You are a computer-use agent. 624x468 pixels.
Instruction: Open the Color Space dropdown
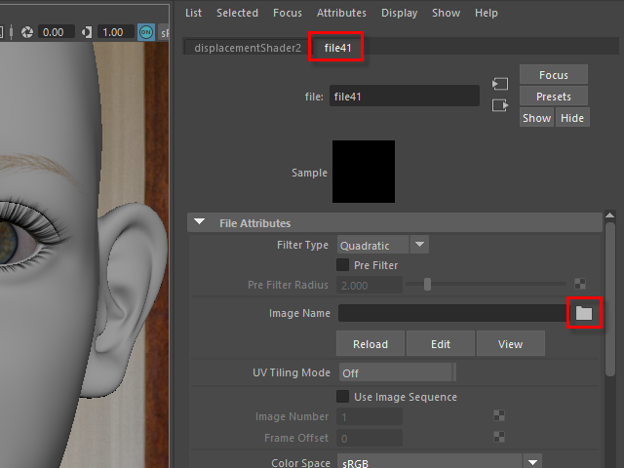532,462
